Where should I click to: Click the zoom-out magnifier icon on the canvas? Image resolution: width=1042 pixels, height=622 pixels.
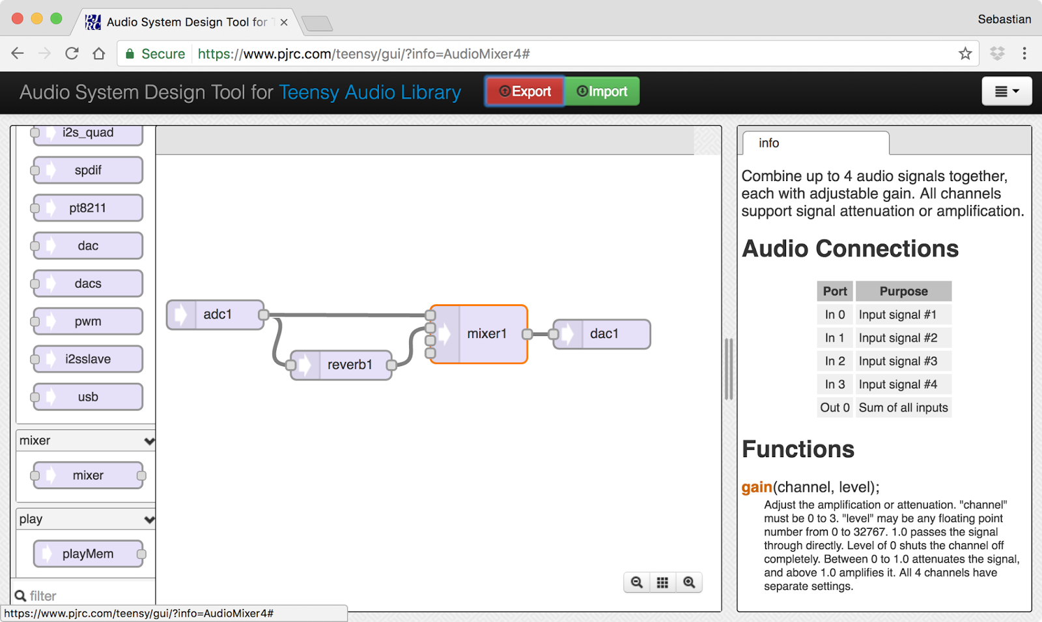point(637,582)
